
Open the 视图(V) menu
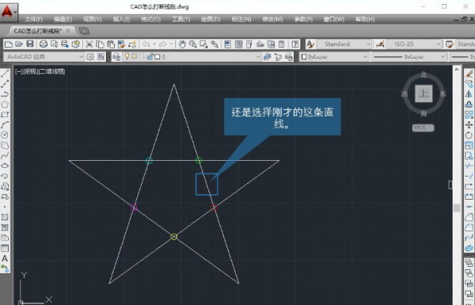[93, 19]
